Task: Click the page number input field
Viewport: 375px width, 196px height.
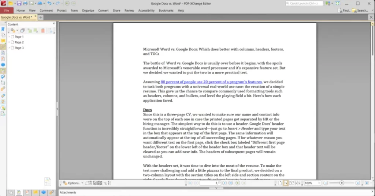Action: 210,183
